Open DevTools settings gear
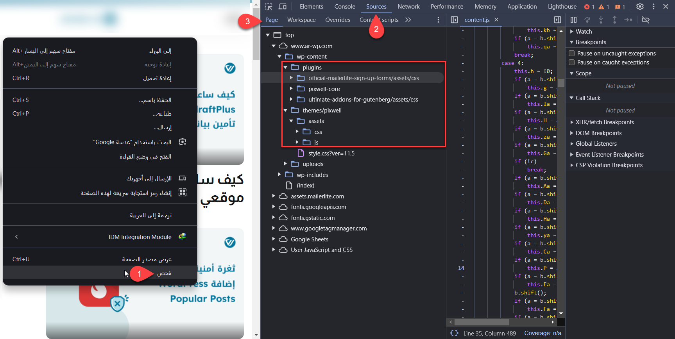Screen dimensions: 675x339 click(640, 7)
